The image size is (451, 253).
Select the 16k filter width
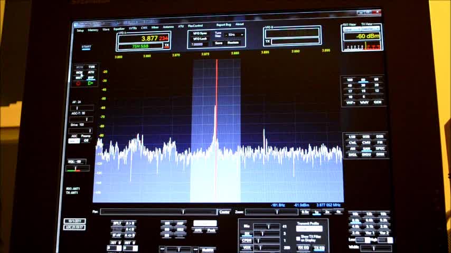coord(355,214)
